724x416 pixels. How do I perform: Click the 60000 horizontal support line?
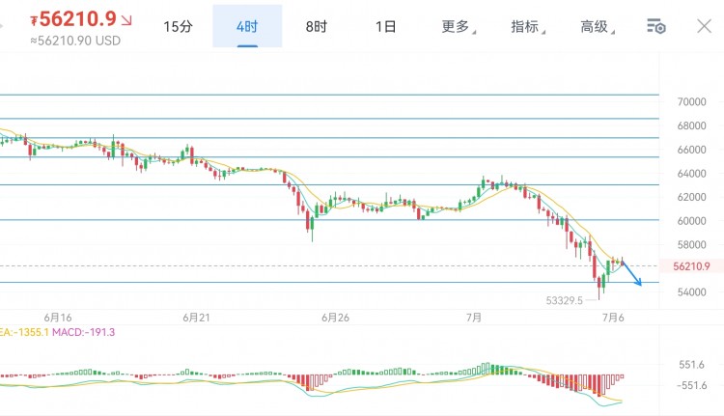tap(330, 220)
